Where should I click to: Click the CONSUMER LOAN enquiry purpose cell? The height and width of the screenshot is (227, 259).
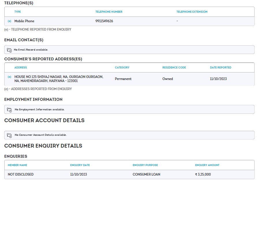point(146,174)
